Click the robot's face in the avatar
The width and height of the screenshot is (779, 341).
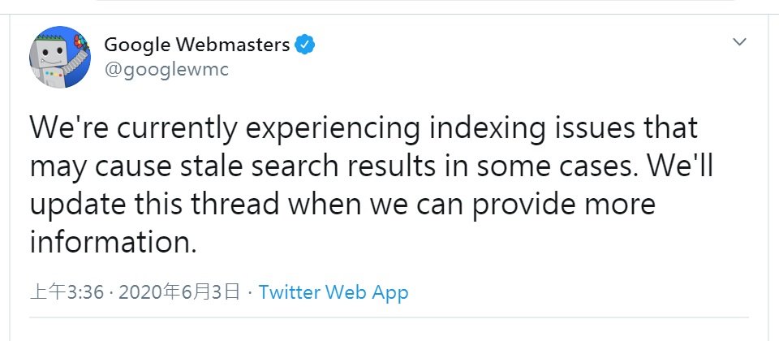[x=49, y=51]
